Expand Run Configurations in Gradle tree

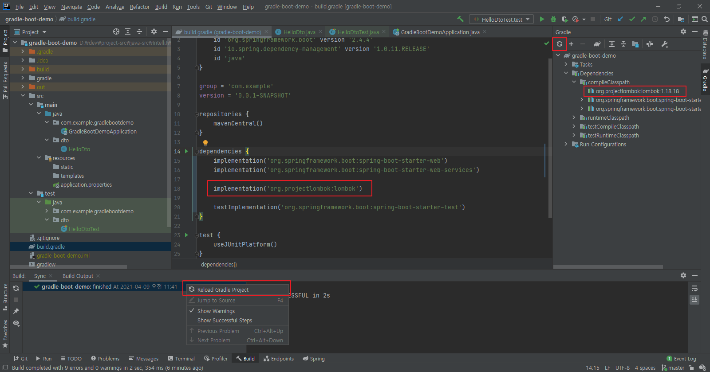pos(566,144)
